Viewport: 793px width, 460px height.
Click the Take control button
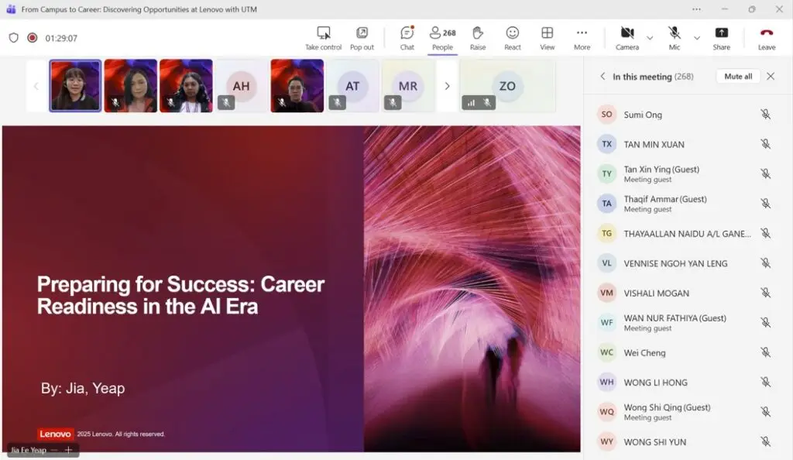323,36
